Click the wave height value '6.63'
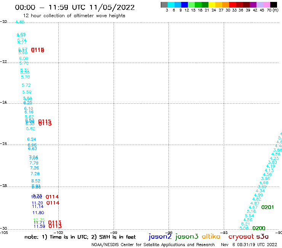 pyautogui.click(x=32, y=148)
